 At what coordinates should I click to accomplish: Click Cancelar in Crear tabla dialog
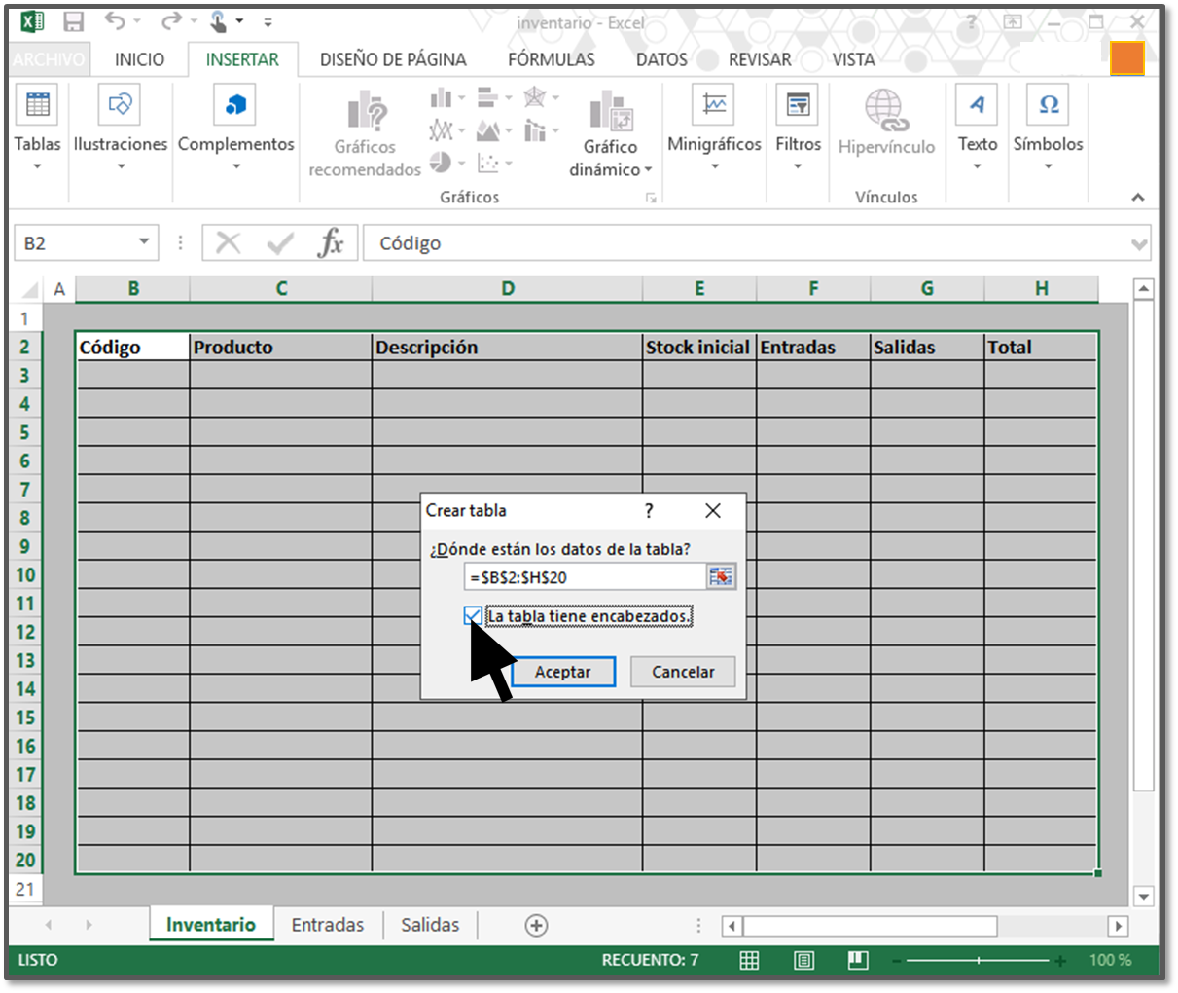point(682,672)
